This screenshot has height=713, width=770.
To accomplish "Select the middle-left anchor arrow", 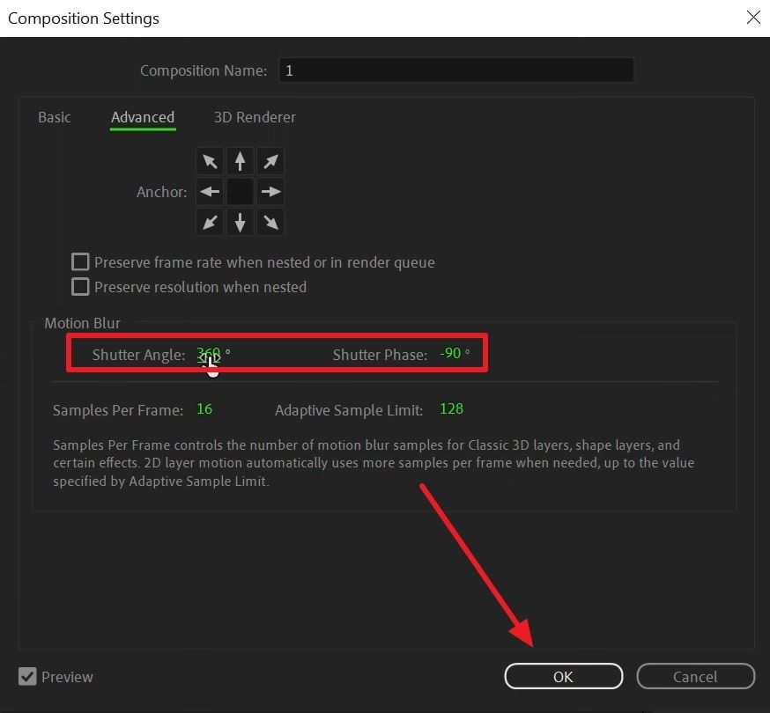I will click(210, 192).
